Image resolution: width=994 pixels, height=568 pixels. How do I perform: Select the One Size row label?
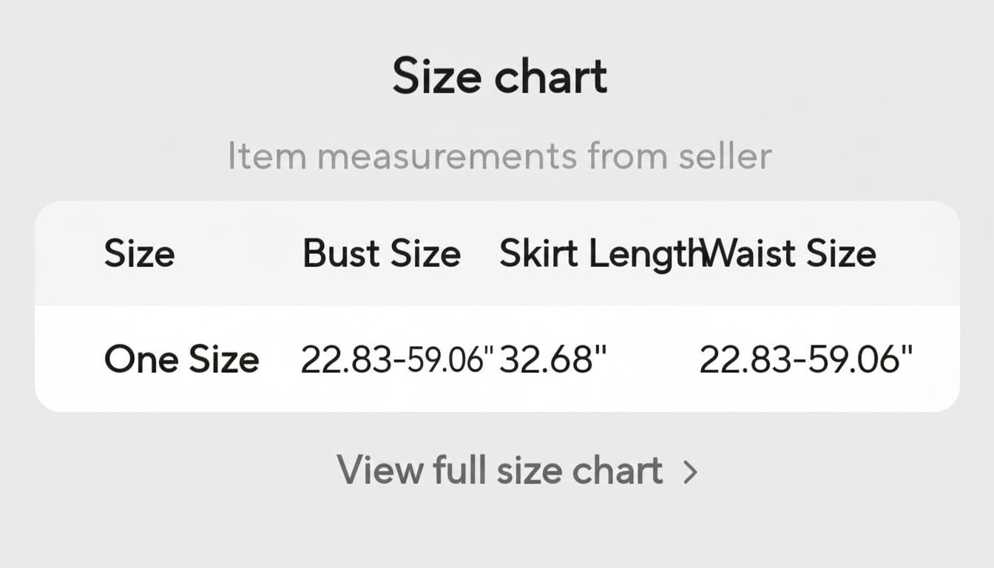coord(181,360)
